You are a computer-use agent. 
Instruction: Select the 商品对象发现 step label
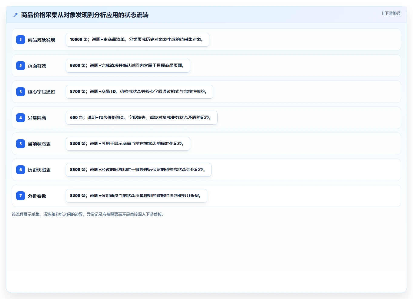[42, 40]
